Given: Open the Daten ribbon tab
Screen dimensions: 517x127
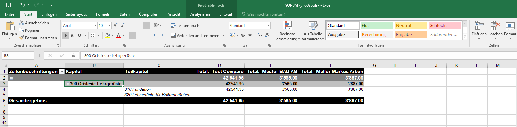Looking at the screenshot, I should (x=124, y=14).
